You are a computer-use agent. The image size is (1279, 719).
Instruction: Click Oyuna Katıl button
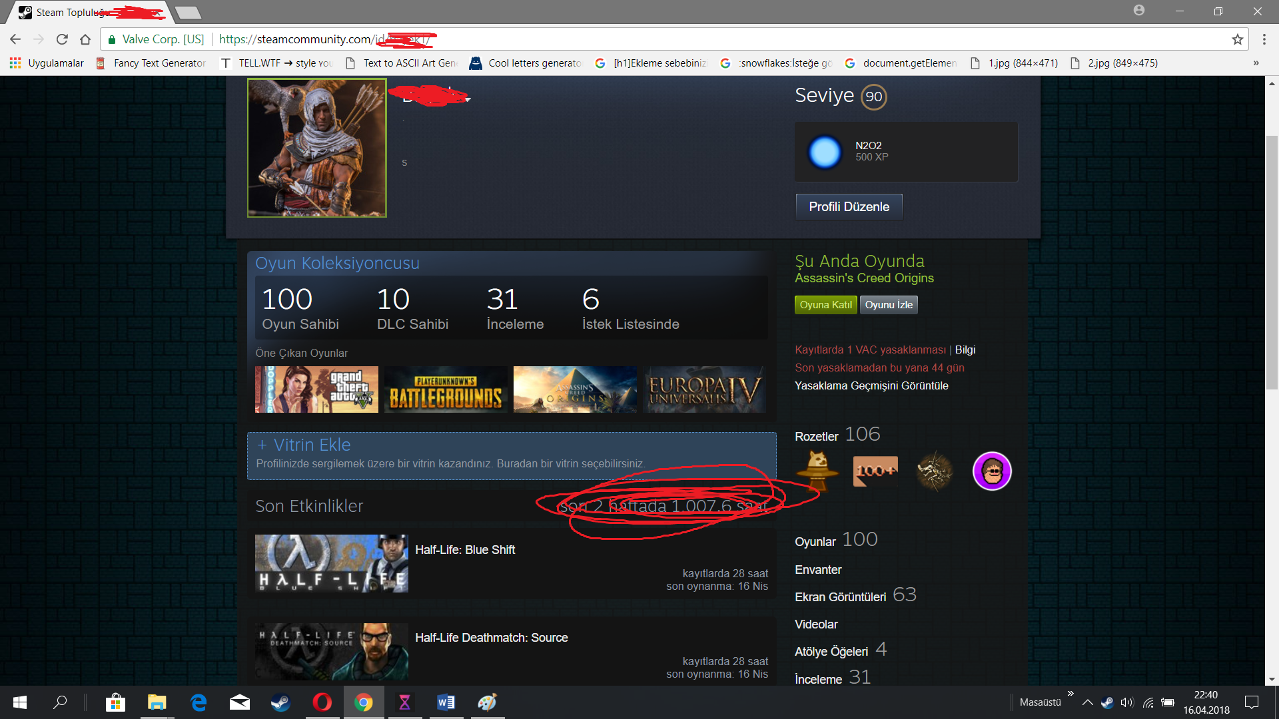[x=825, y=305]
